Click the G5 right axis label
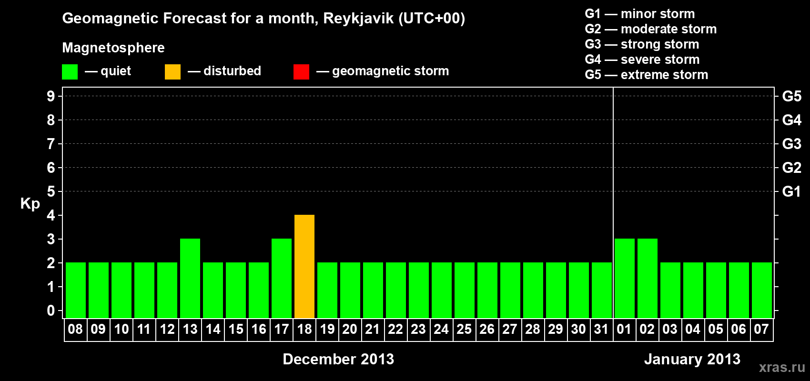 click(792, 96)
